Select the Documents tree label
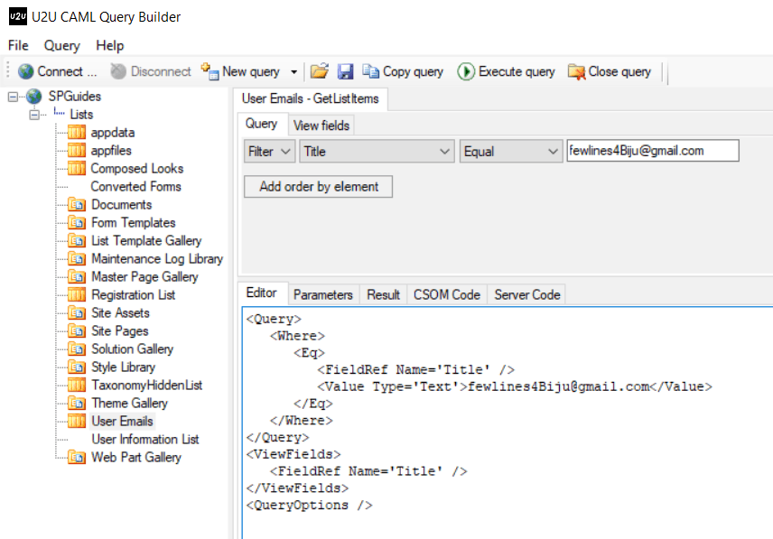This screenshot has width=773, height=539. (122, 204)
